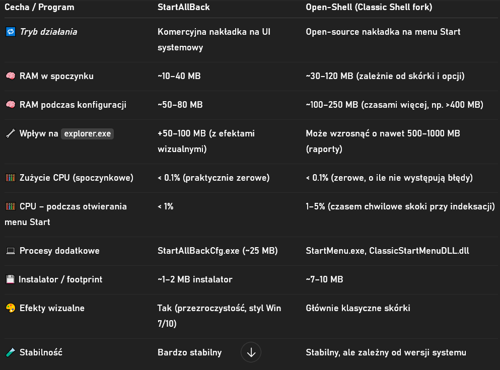Click the explorer.exe code label
500x370 pixels.
click(x=88, y=134)
